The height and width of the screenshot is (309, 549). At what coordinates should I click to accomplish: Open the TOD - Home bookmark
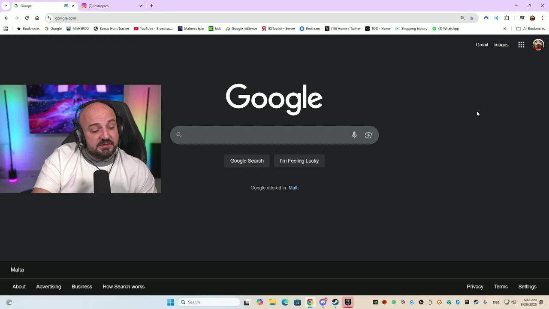(378, 29)
